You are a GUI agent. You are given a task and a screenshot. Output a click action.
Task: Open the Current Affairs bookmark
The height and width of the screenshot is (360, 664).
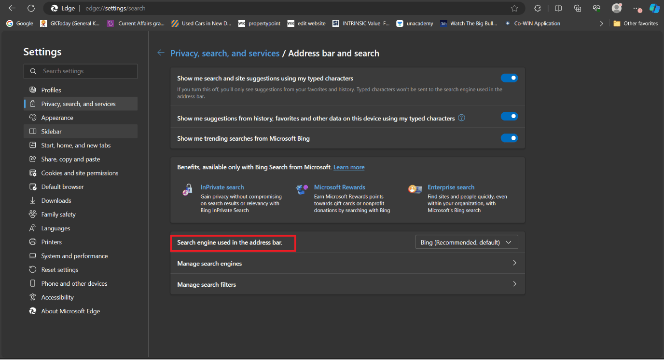pyautogui.click(x=136, y=23)
